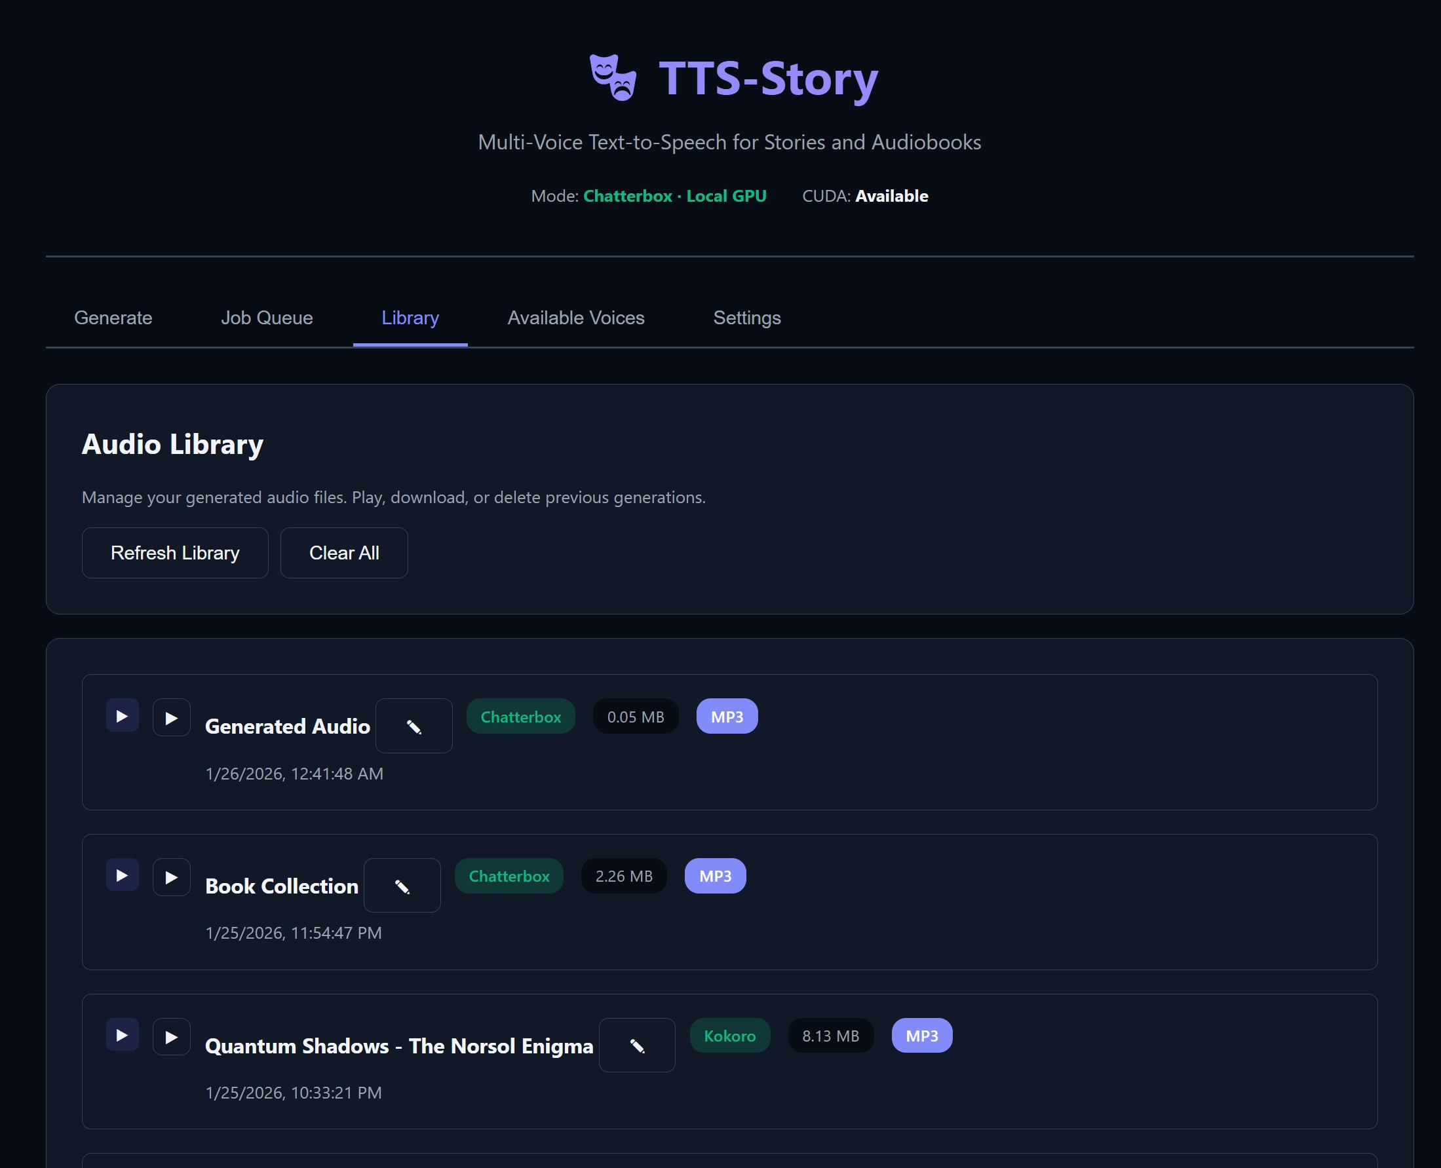Select the Library tab

point(411,318)
